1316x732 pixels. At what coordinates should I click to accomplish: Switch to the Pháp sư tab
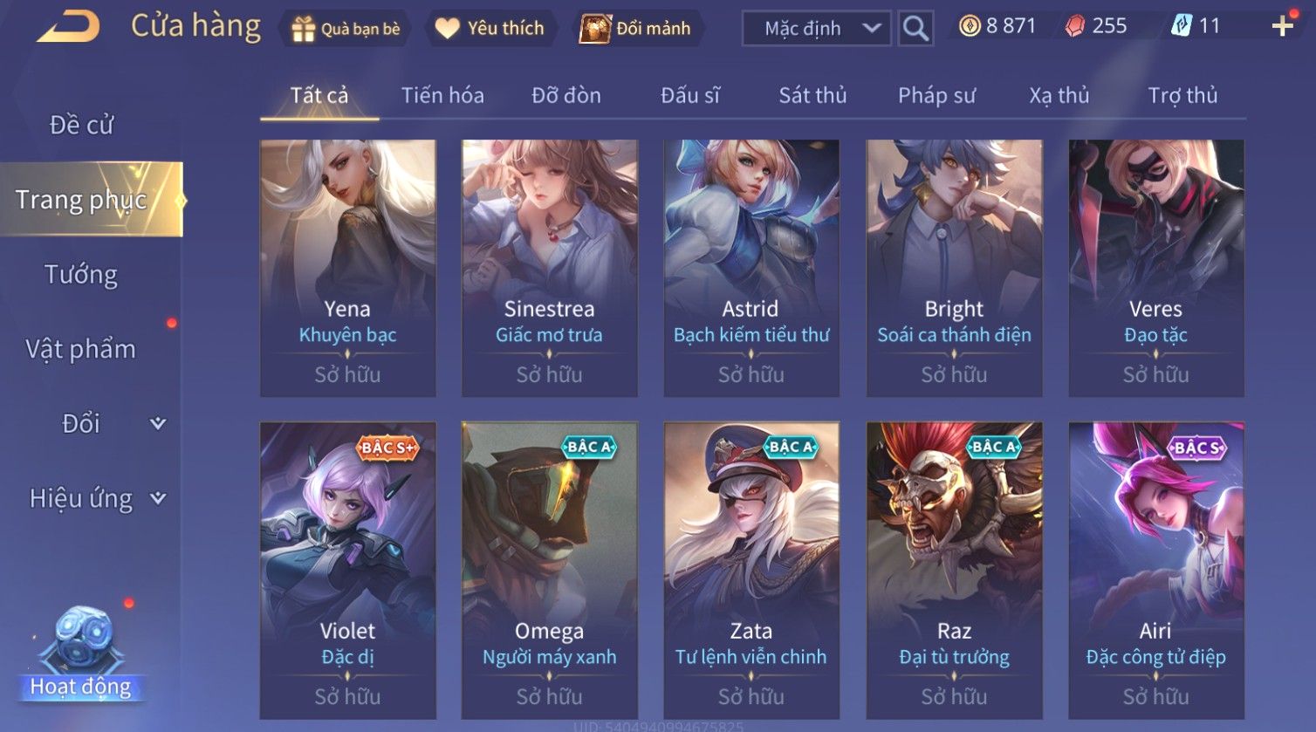pos(936,95)
